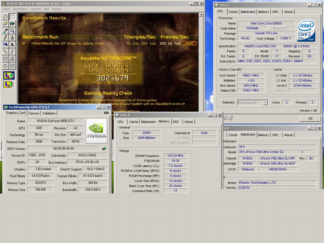Open the Processor #1 selection dropdown
The width and height of the screenshot is (324, 243).
pos(265,102)
